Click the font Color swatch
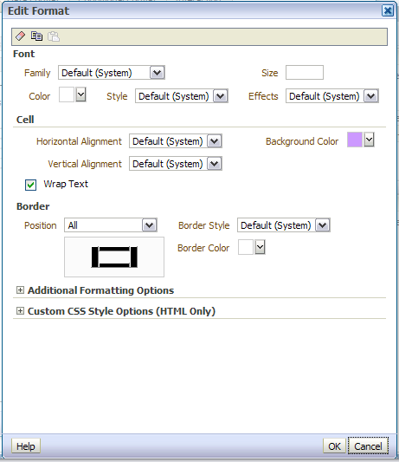 (67, 94)
